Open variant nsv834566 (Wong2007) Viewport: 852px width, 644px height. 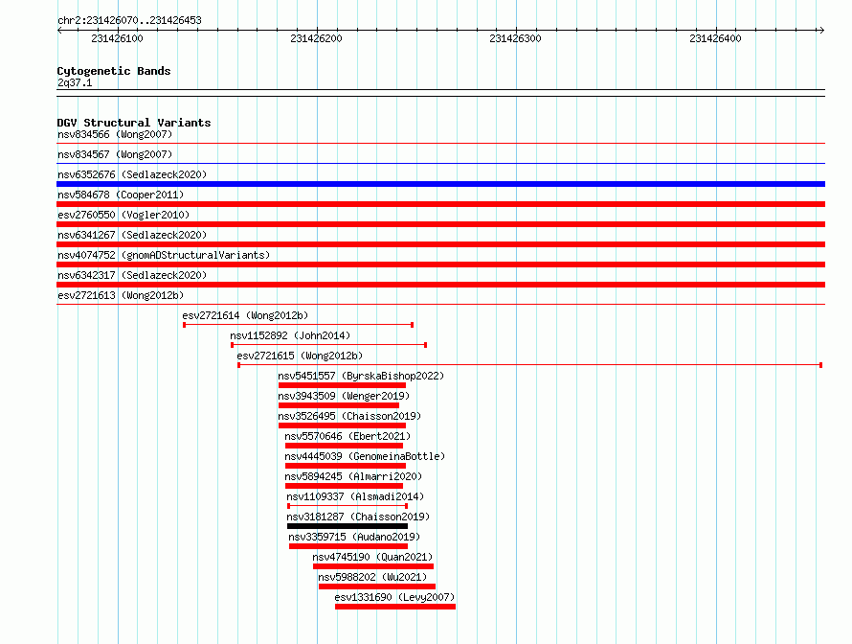point(115,134)
